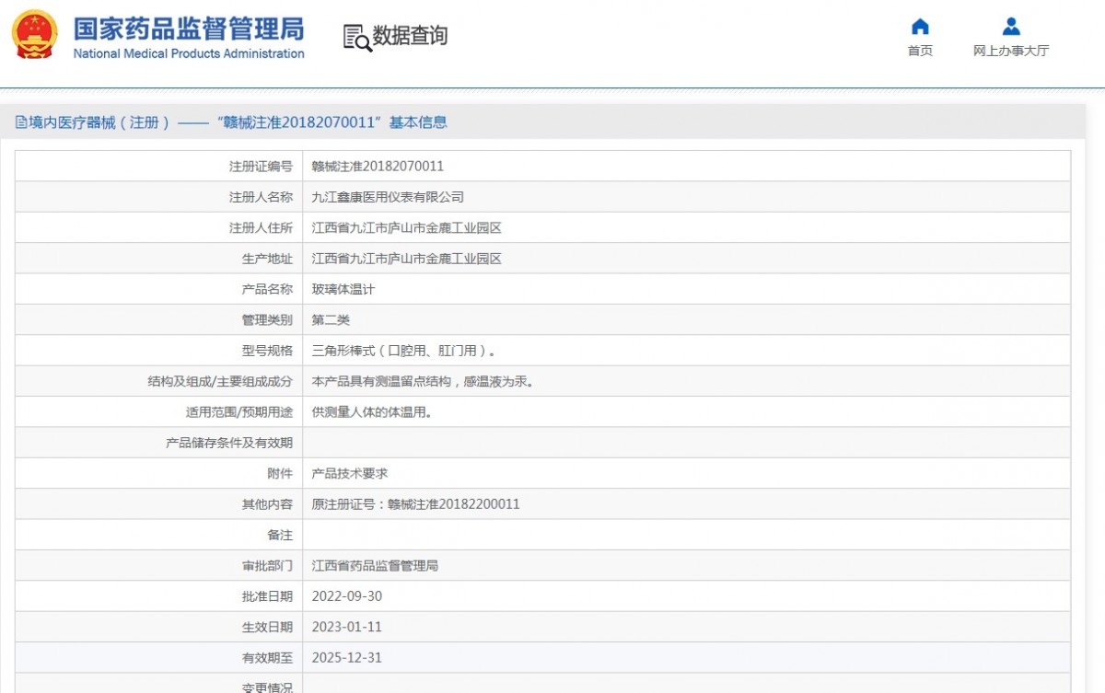This screenshot has height=693, width=1105.
Task: Click the 有效期至 label
Action: click(267, 658)
